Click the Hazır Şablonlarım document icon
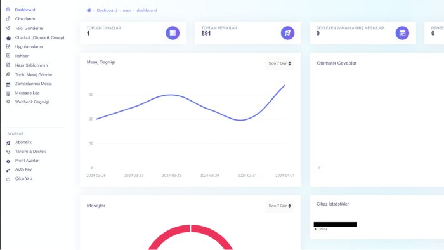 coord(8,65)
